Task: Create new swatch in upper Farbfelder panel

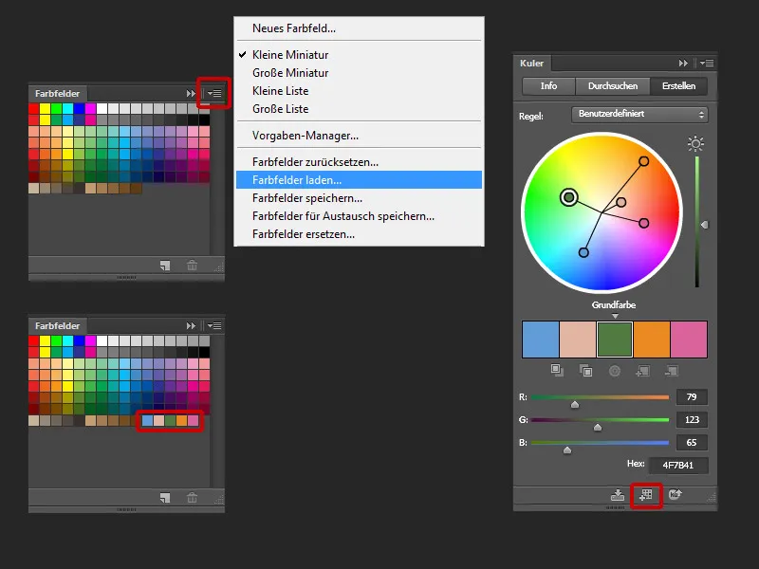Action: pos(165,266)
